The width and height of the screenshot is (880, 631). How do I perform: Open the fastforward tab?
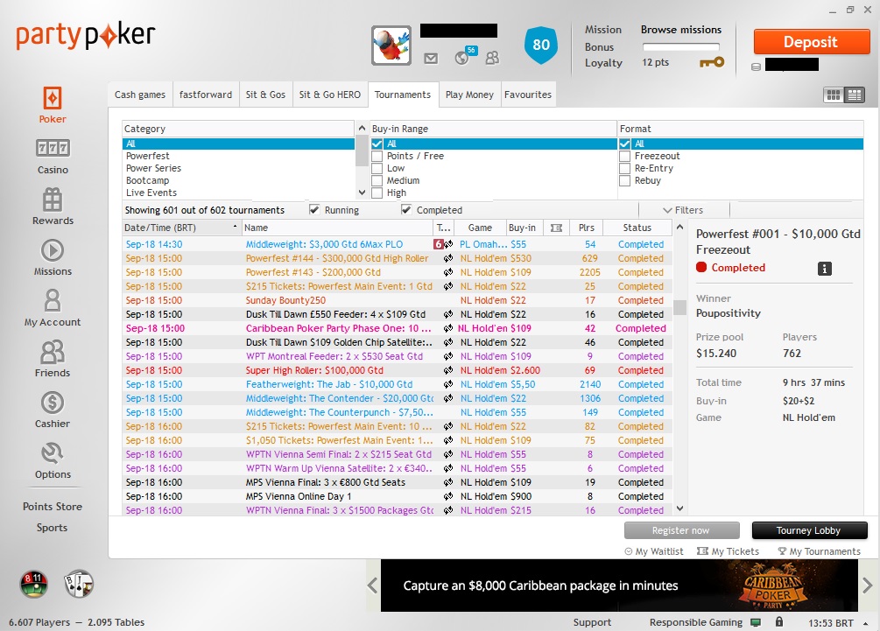(x=206, y=95)
